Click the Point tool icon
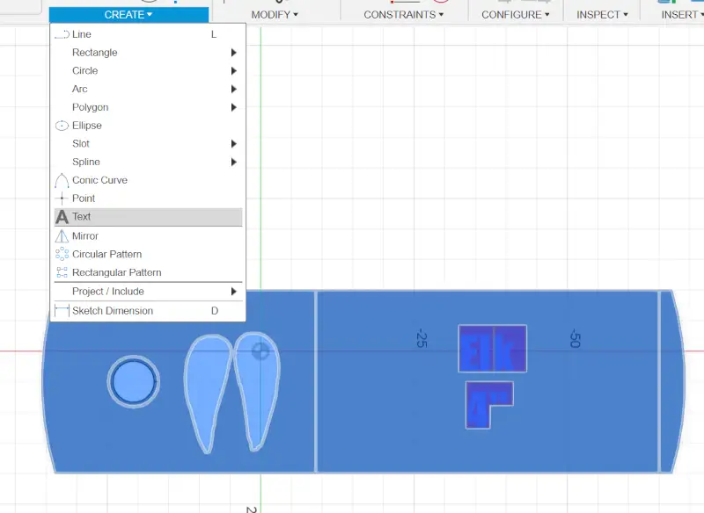The image size is (704, 513). click(62, 198)
